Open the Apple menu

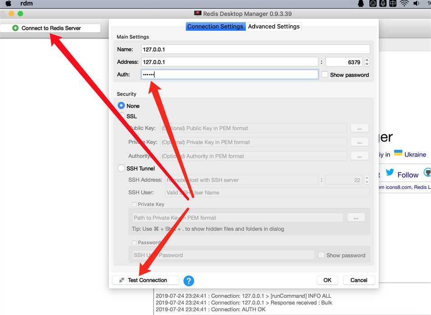pyautogui.click(x=9, y=3)
